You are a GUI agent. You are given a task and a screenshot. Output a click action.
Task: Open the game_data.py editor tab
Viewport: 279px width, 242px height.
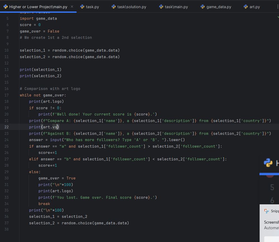216,7
